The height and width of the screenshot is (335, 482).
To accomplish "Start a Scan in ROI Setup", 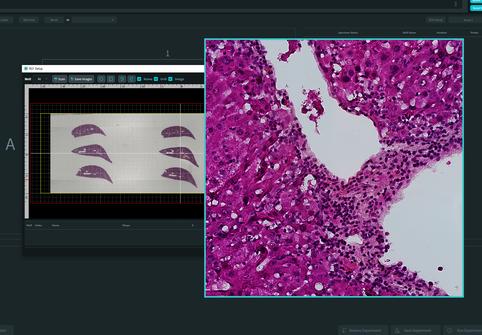I will tap(60, 79).
